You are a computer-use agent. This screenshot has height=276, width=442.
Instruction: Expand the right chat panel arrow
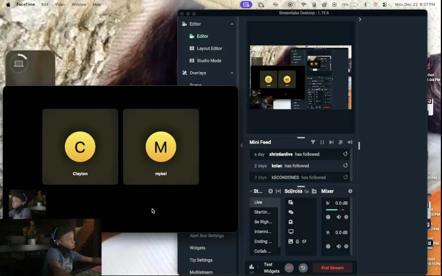coord(360,19)
